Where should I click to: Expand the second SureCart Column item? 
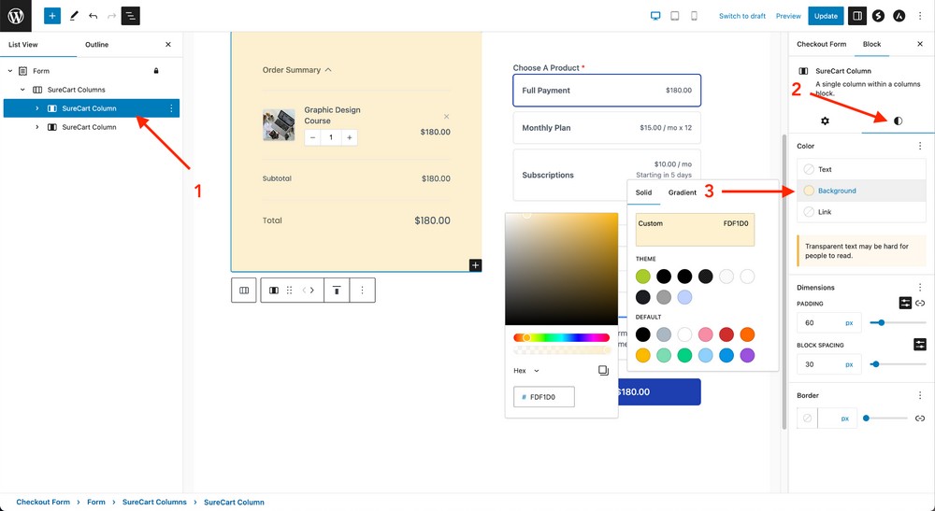pos(37,127)
